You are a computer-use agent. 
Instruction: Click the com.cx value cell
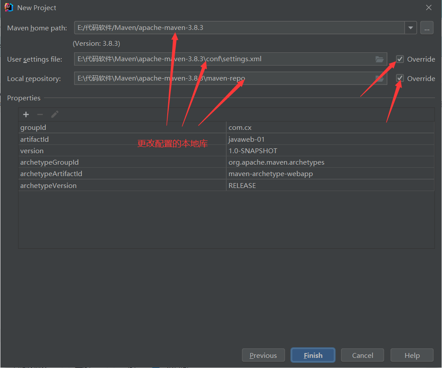[x=330, y=127]
